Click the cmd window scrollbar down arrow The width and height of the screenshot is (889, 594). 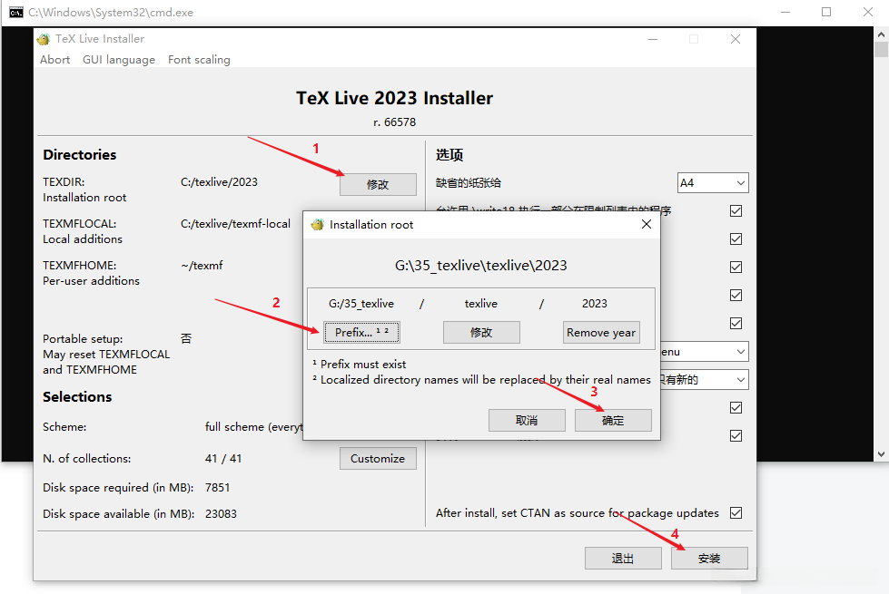point(881,454)
